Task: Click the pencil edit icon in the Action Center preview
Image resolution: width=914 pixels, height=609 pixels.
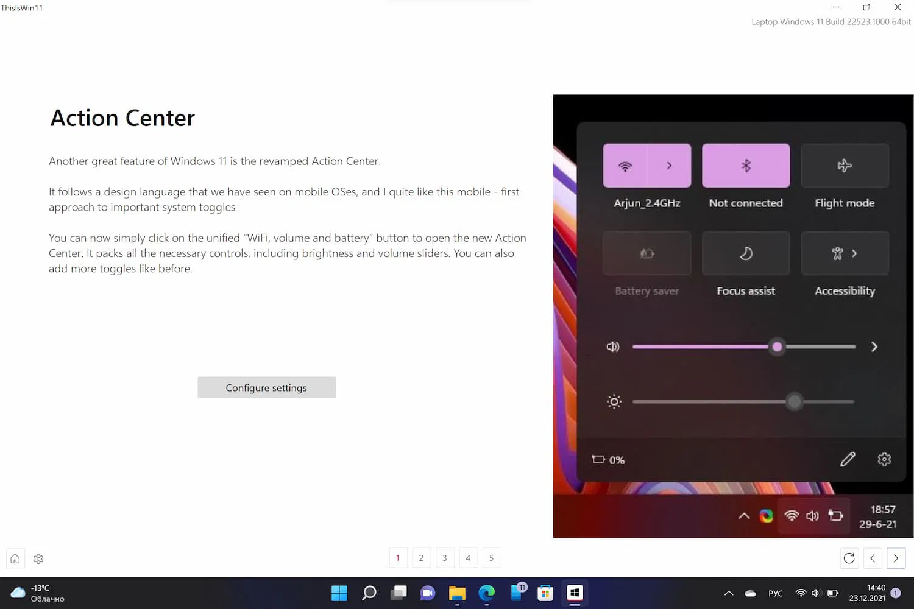Action: 848,459
